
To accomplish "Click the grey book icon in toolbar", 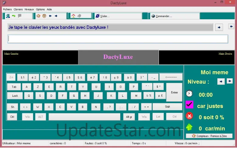I will click(79, 16).
